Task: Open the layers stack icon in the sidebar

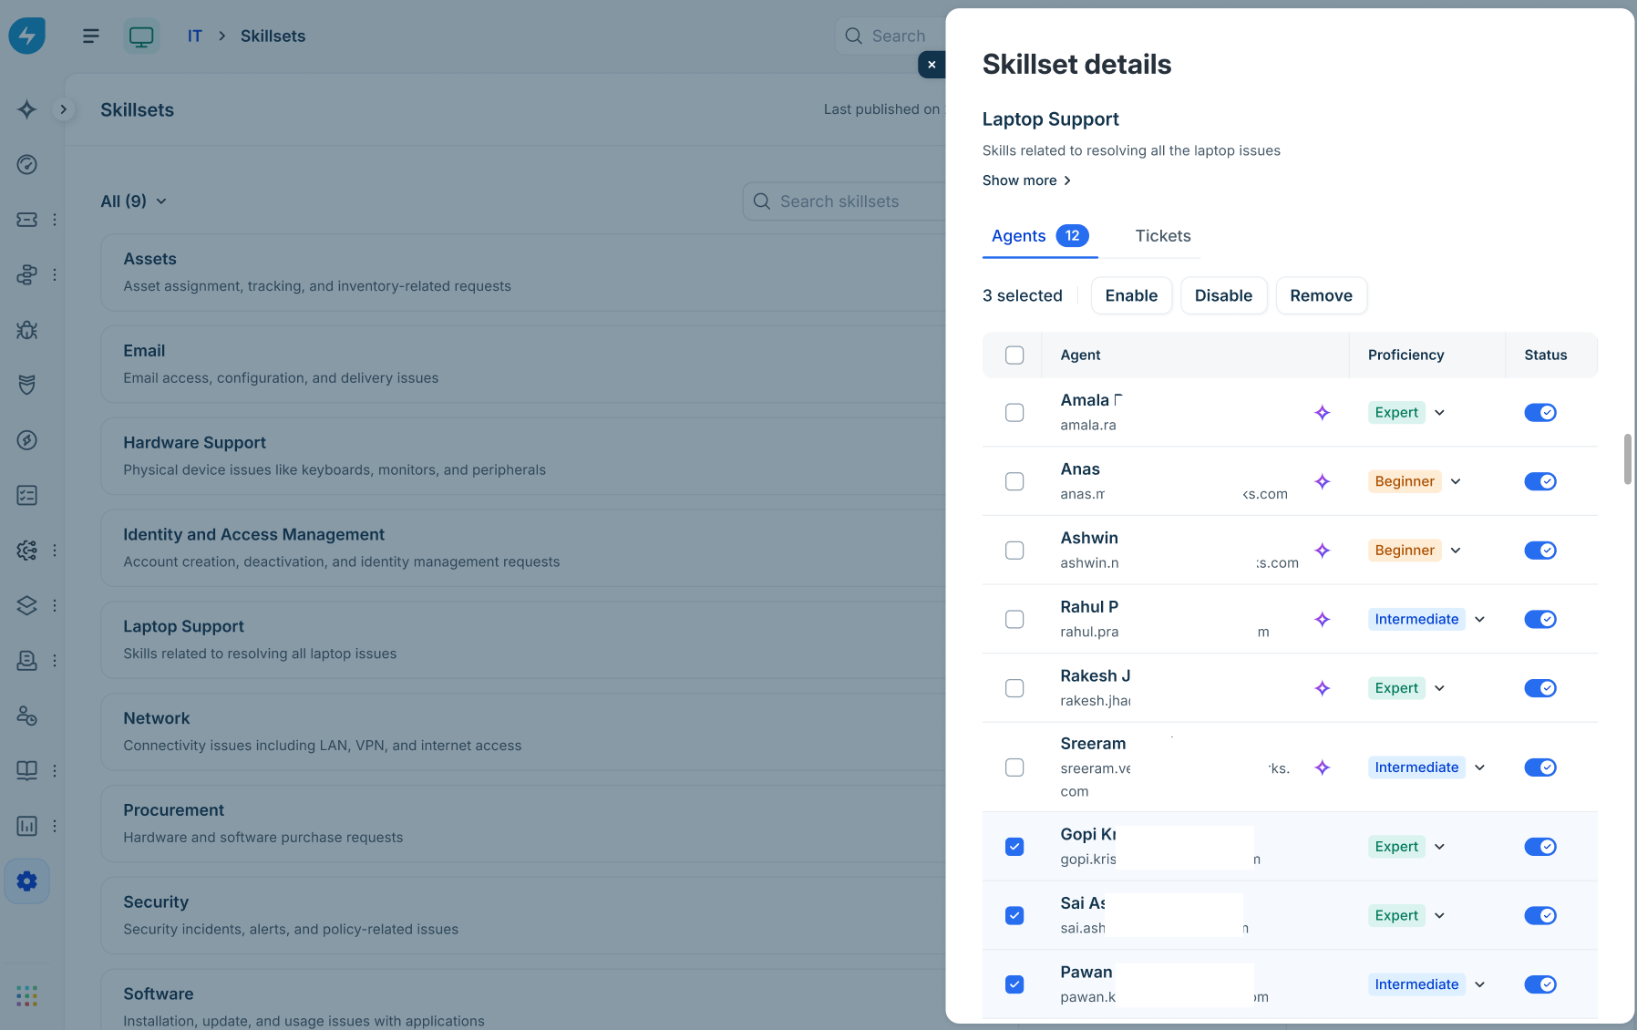Action: [x=27, y=605]
